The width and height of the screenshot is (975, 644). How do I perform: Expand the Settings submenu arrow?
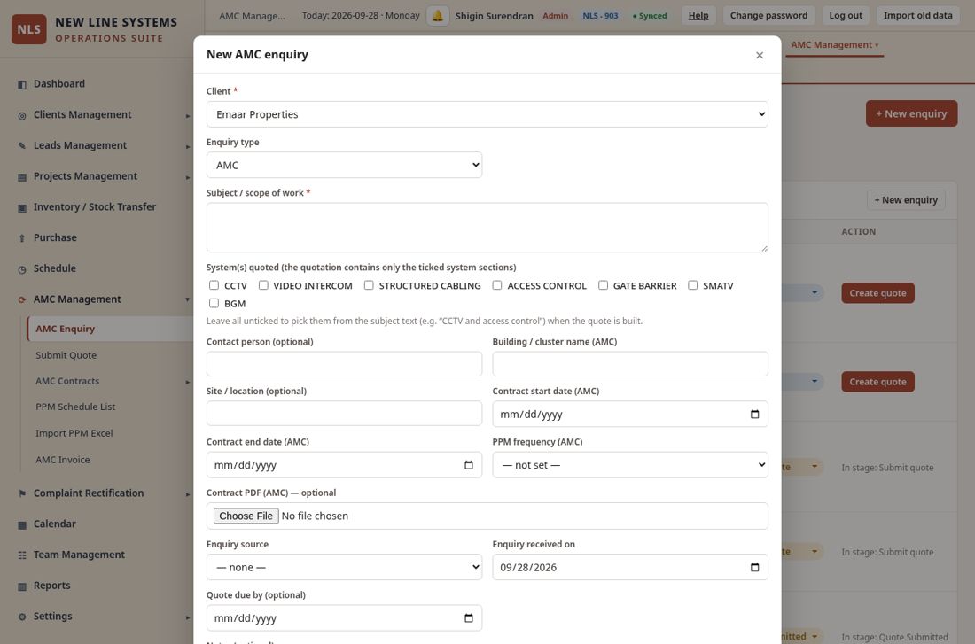[x=187, y=617]
